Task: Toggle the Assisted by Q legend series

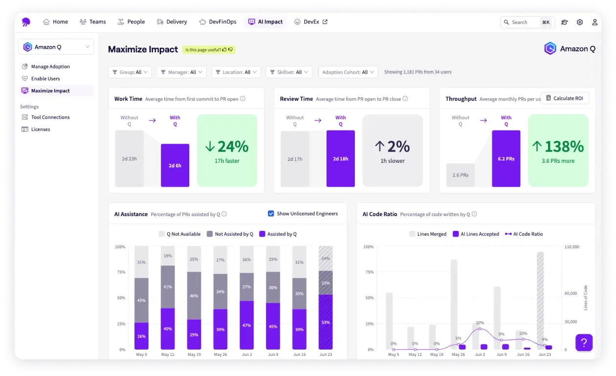Action: [278, 234]
